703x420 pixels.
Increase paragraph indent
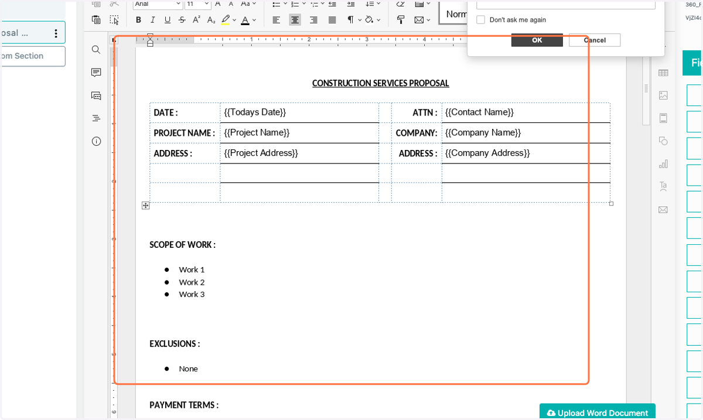[350, 4]
